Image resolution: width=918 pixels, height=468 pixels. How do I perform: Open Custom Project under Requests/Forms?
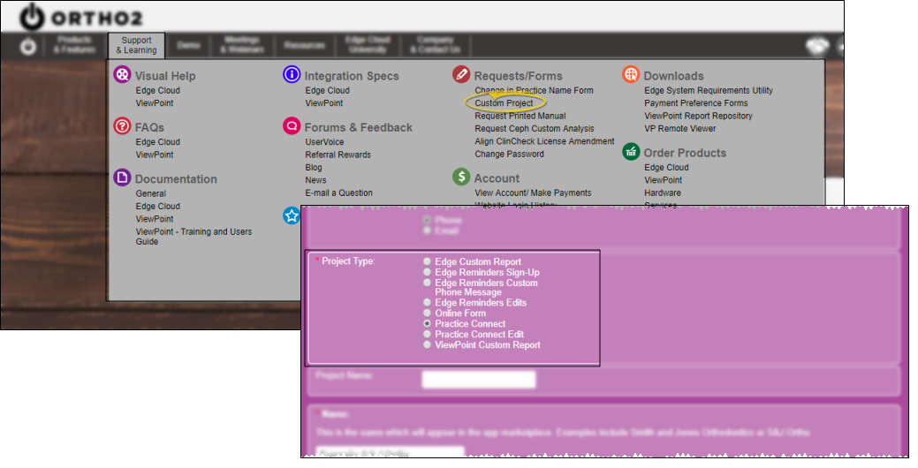click(x=505, y=103)
